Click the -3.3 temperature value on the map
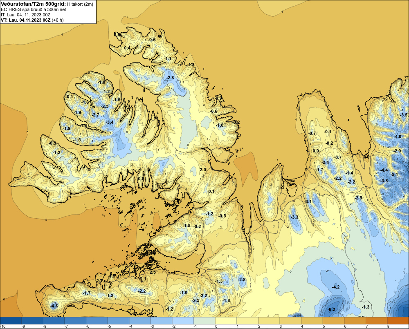The image size is (409, 329). [294, 217]
